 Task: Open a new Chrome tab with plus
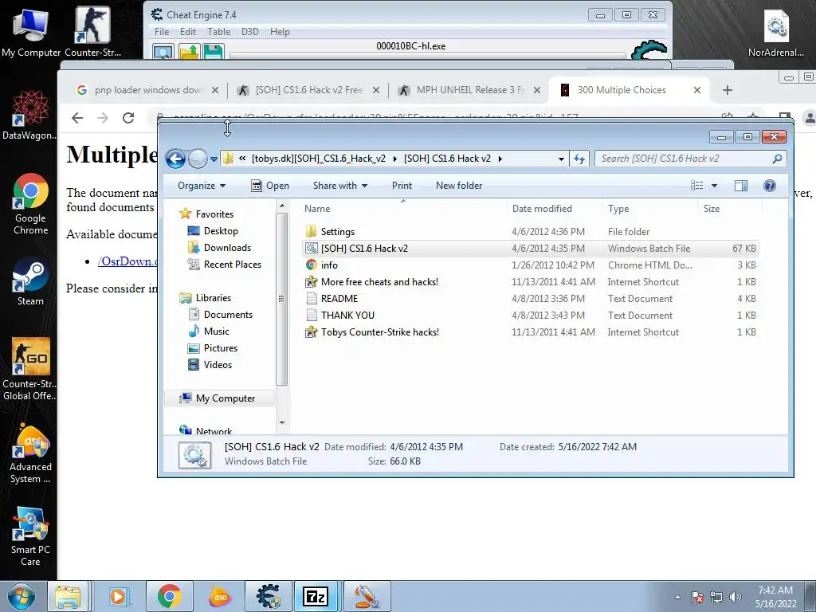point(728,90)
